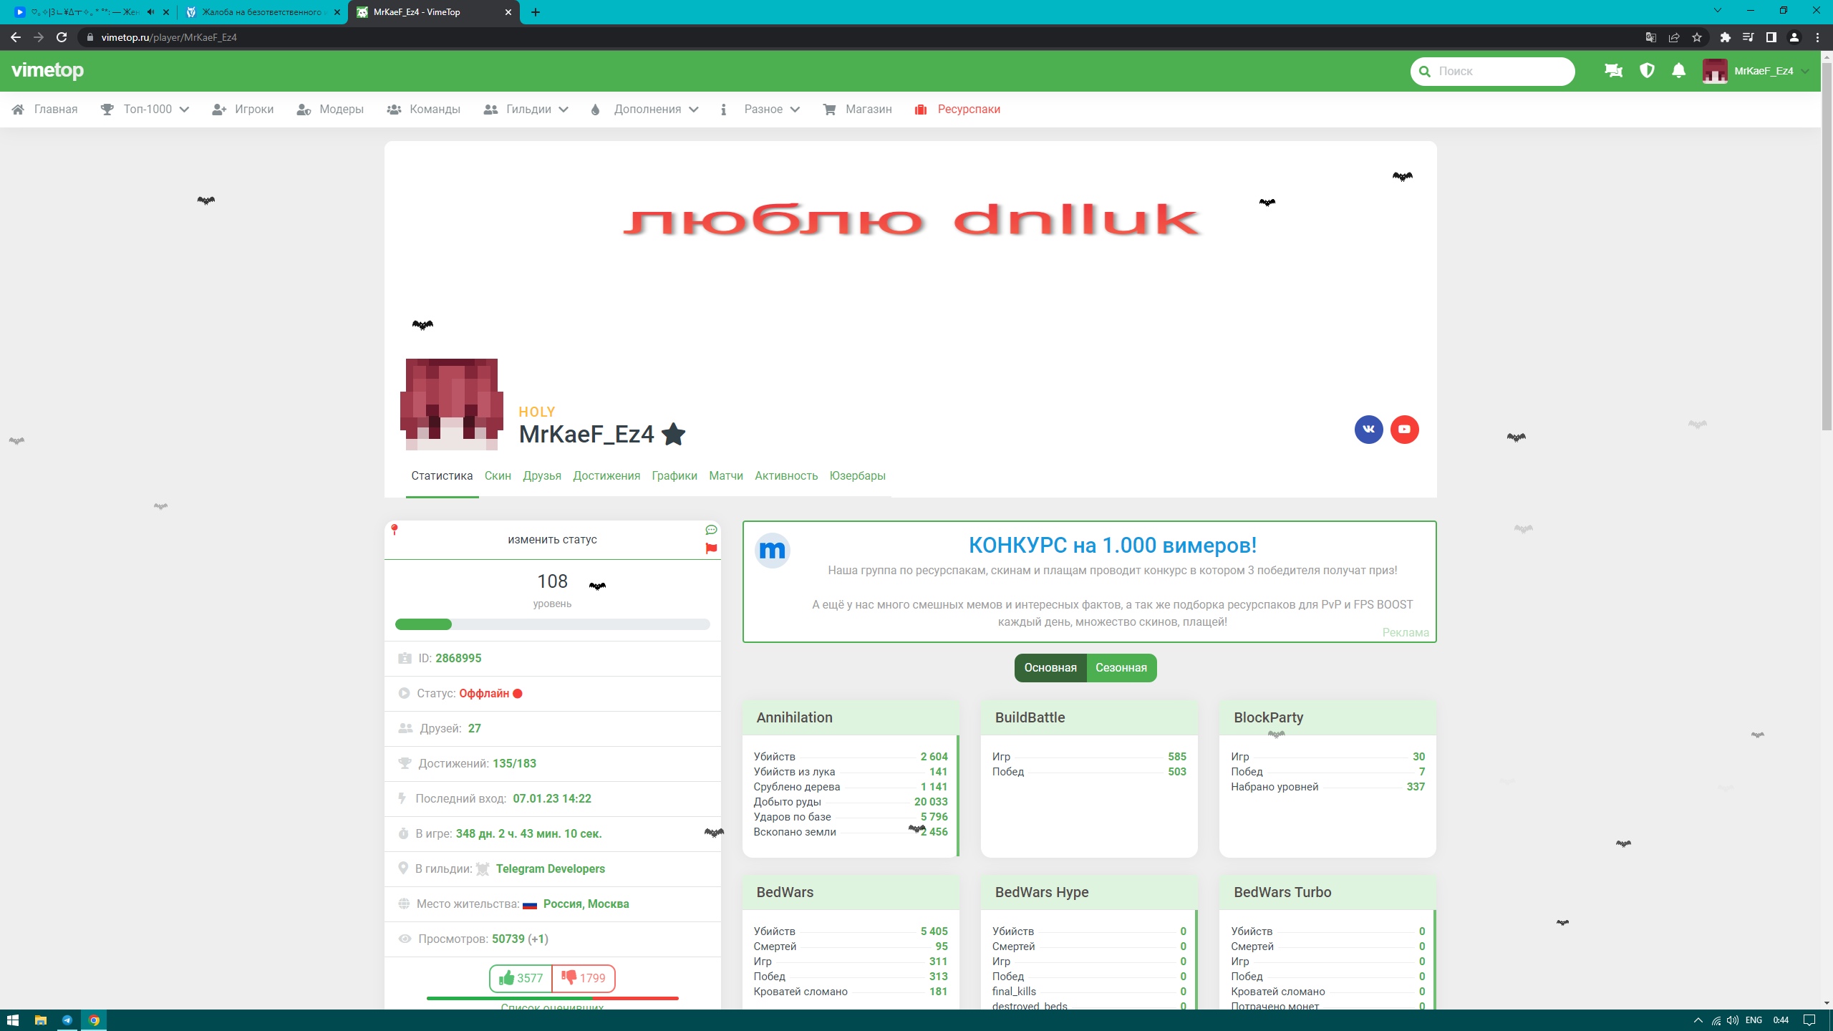Click the green comment bubble icon
Viewport: 1833px width, 1031px height.
point(711,530)
